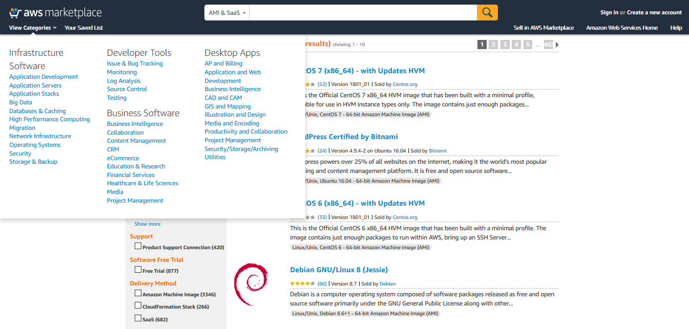Open Big Data category
Viewport: 689px width, 329px height.
[x=20, y=102]
